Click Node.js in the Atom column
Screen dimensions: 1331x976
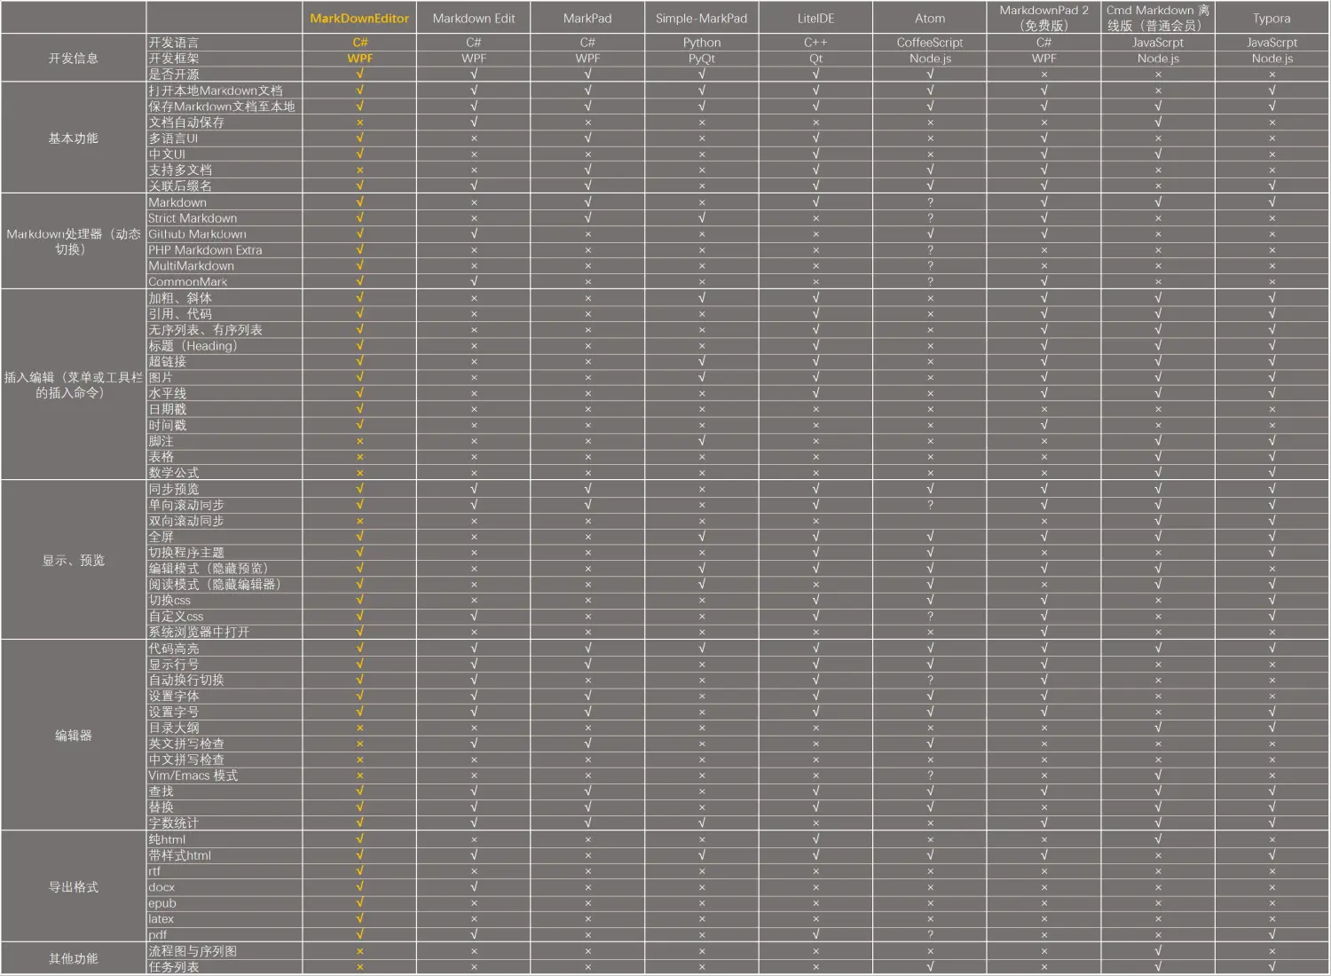click(x=930, y=59)
